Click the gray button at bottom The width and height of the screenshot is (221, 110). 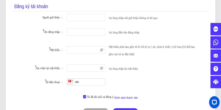[96, 109]
